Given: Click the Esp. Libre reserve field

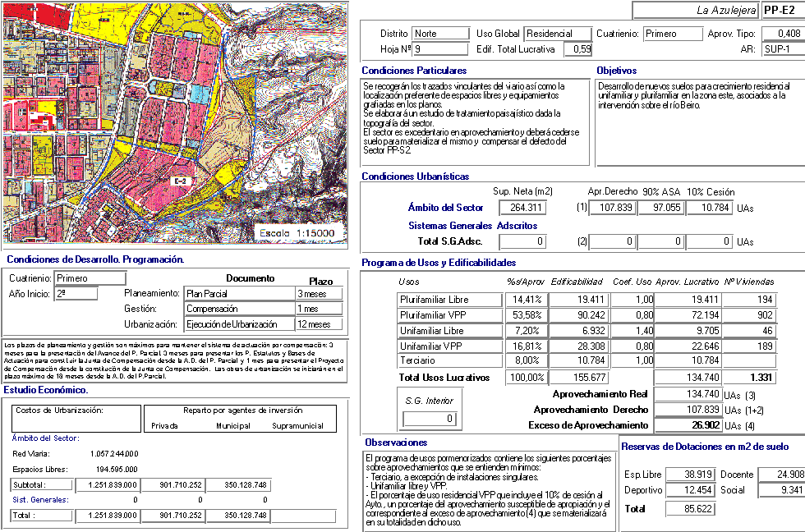Looking at the screenshot, I should [688, 475].
